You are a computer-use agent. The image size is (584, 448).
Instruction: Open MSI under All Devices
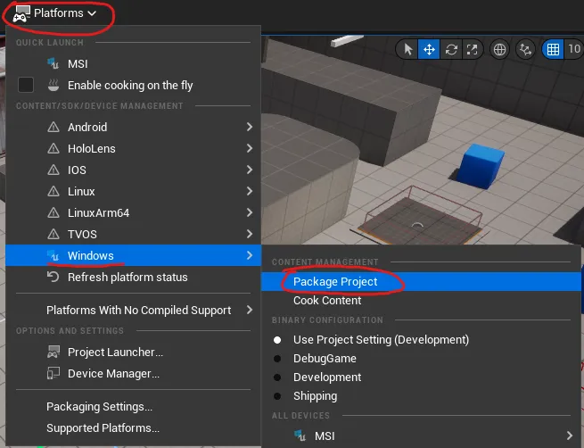pyautogui.click(x=421, y=436)
